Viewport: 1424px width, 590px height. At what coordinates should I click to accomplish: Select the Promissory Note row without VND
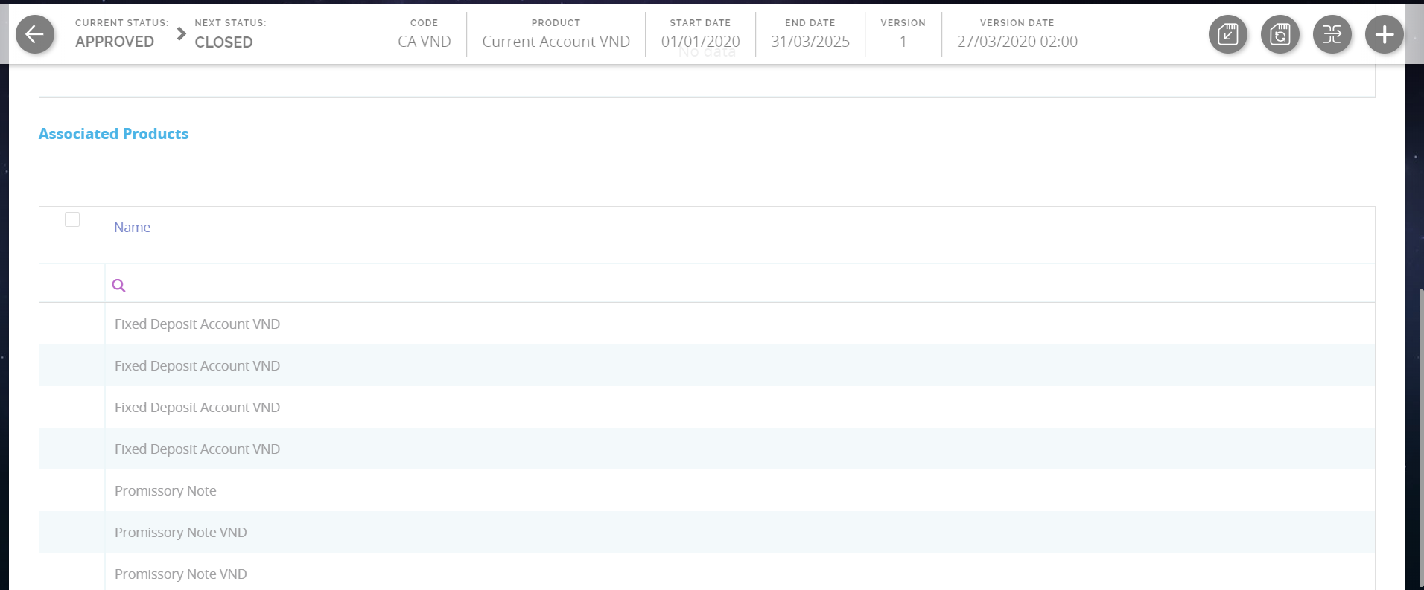coord(165,491)
